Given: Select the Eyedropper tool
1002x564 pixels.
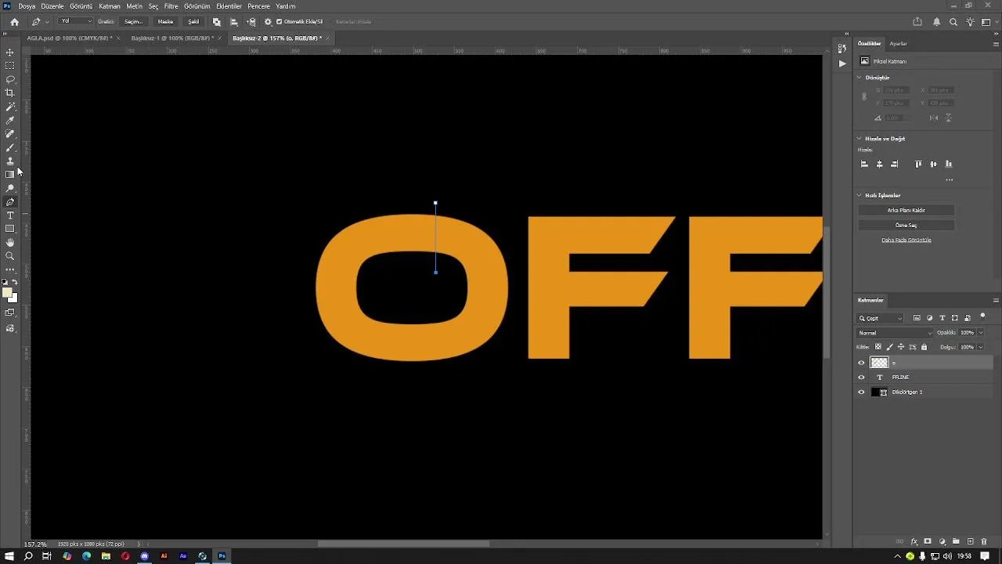Looking at the screenshot, I should (10, 120).
